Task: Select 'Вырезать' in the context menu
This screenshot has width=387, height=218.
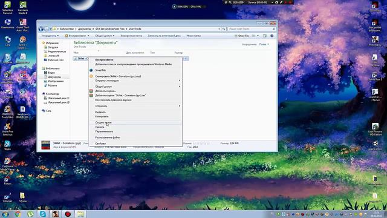Action: click(x=136, y=112)
